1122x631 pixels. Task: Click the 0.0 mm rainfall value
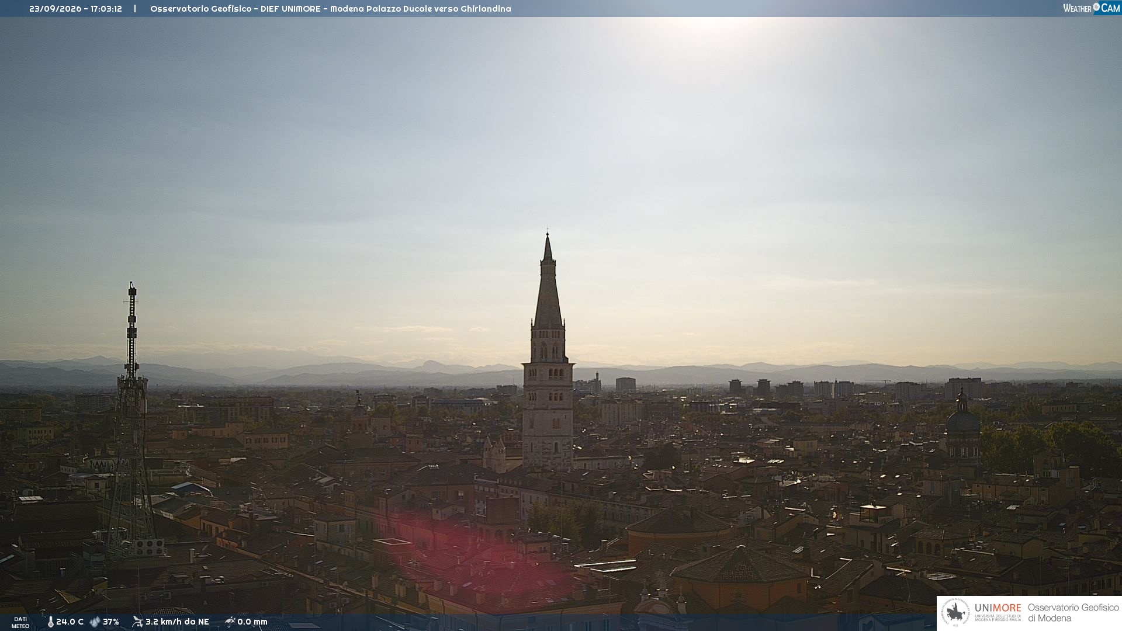click(252, 622)
